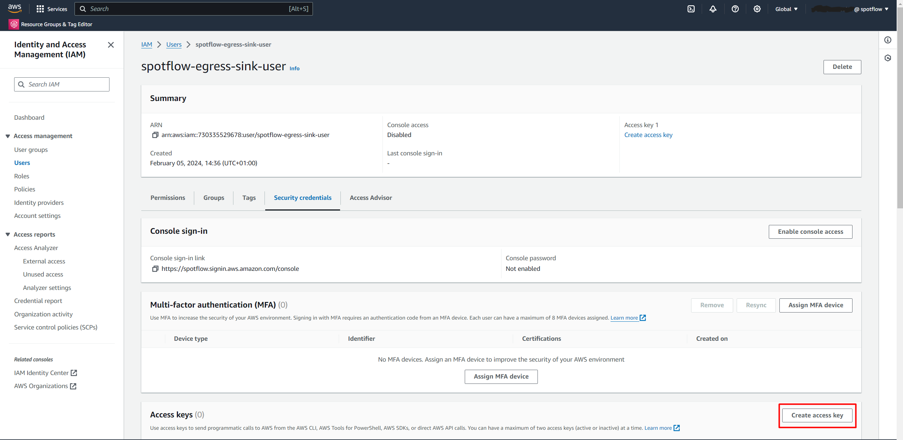Open User groups in sidebar
This screenshot has width=903, height=440.
point(31,150)
